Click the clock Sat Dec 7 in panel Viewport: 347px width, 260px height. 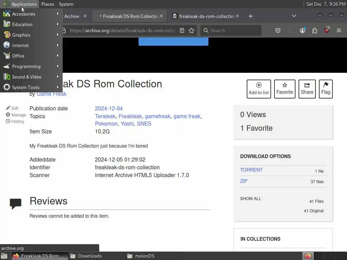coord(326,4)
